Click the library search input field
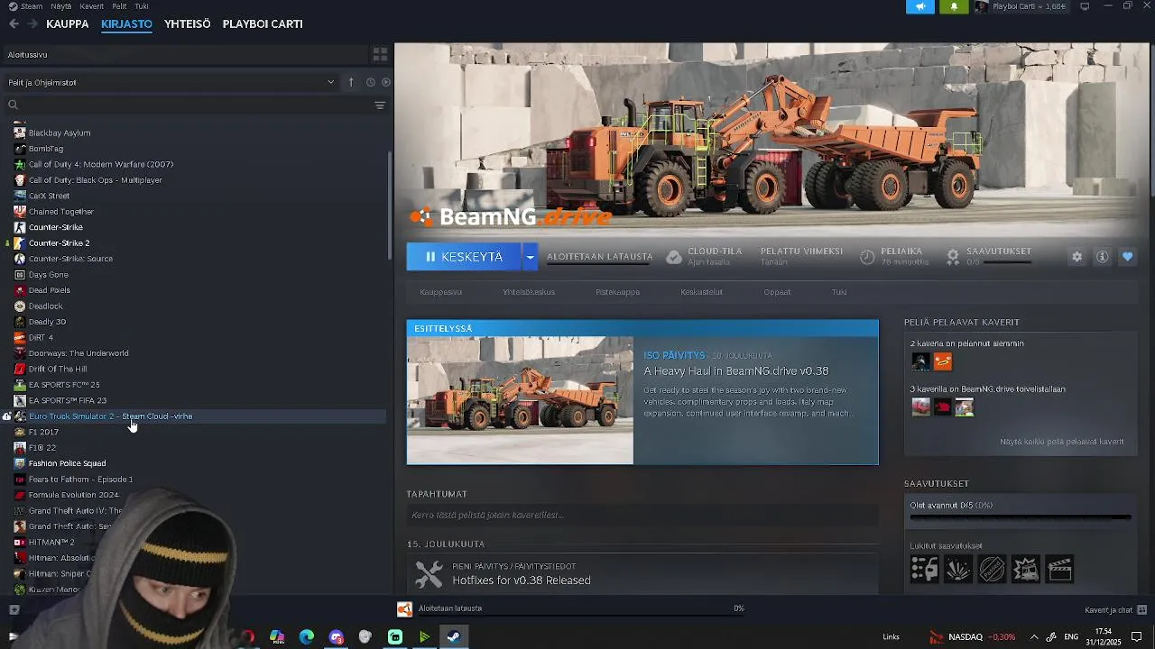Viewport: 1155px width, 649px height. (195, 105)
